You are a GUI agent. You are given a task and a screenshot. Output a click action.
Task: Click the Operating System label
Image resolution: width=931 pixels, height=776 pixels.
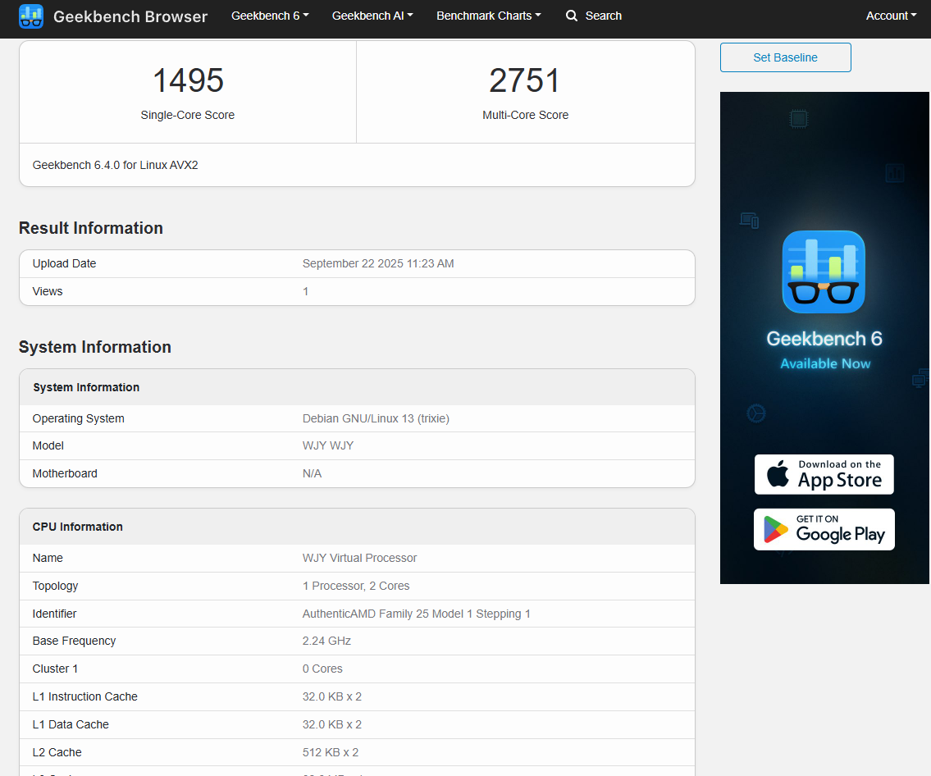79,418
